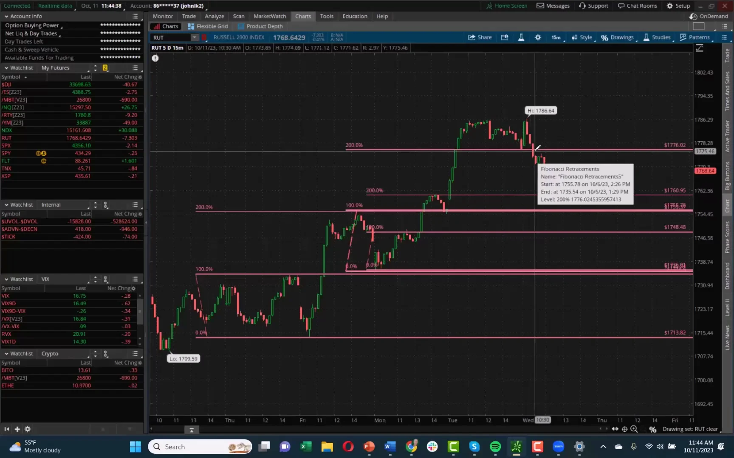Click the Tools tab
This screenshot has width=734, height=458.
coord(327,16)
